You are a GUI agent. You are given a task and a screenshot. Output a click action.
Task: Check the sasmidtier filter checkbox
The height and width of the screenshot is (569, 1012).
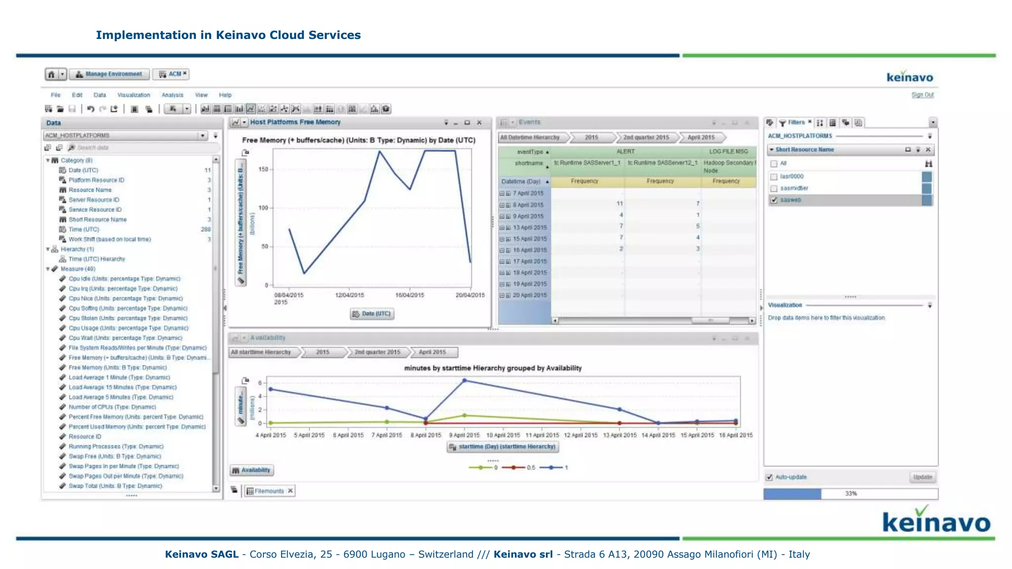coord(774,188)
